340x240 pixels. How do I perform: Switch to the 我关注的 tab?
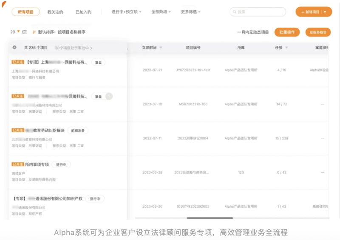click(x=55, y=12)
